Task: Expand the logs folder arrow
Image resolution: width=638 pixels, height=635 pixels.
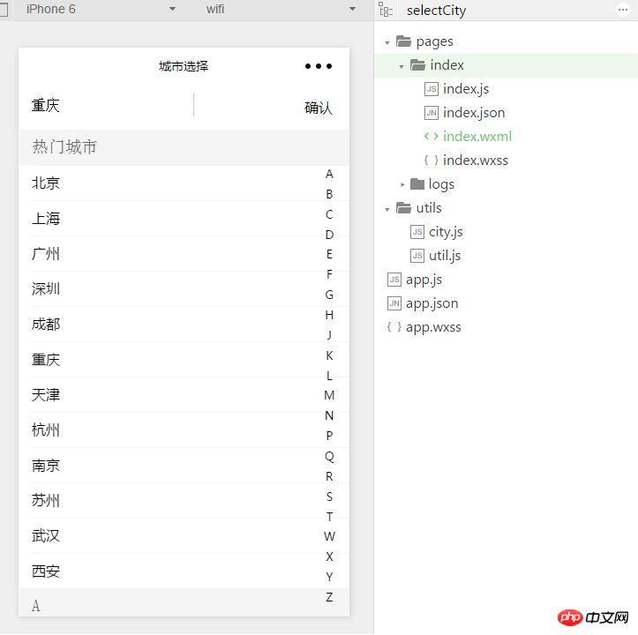Action: (x=402, y=184)
